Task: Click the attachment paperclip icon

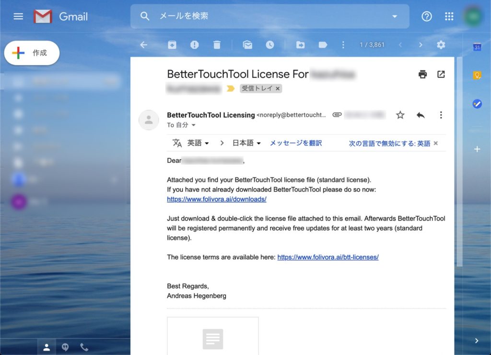Action: [x=337, y=115]
